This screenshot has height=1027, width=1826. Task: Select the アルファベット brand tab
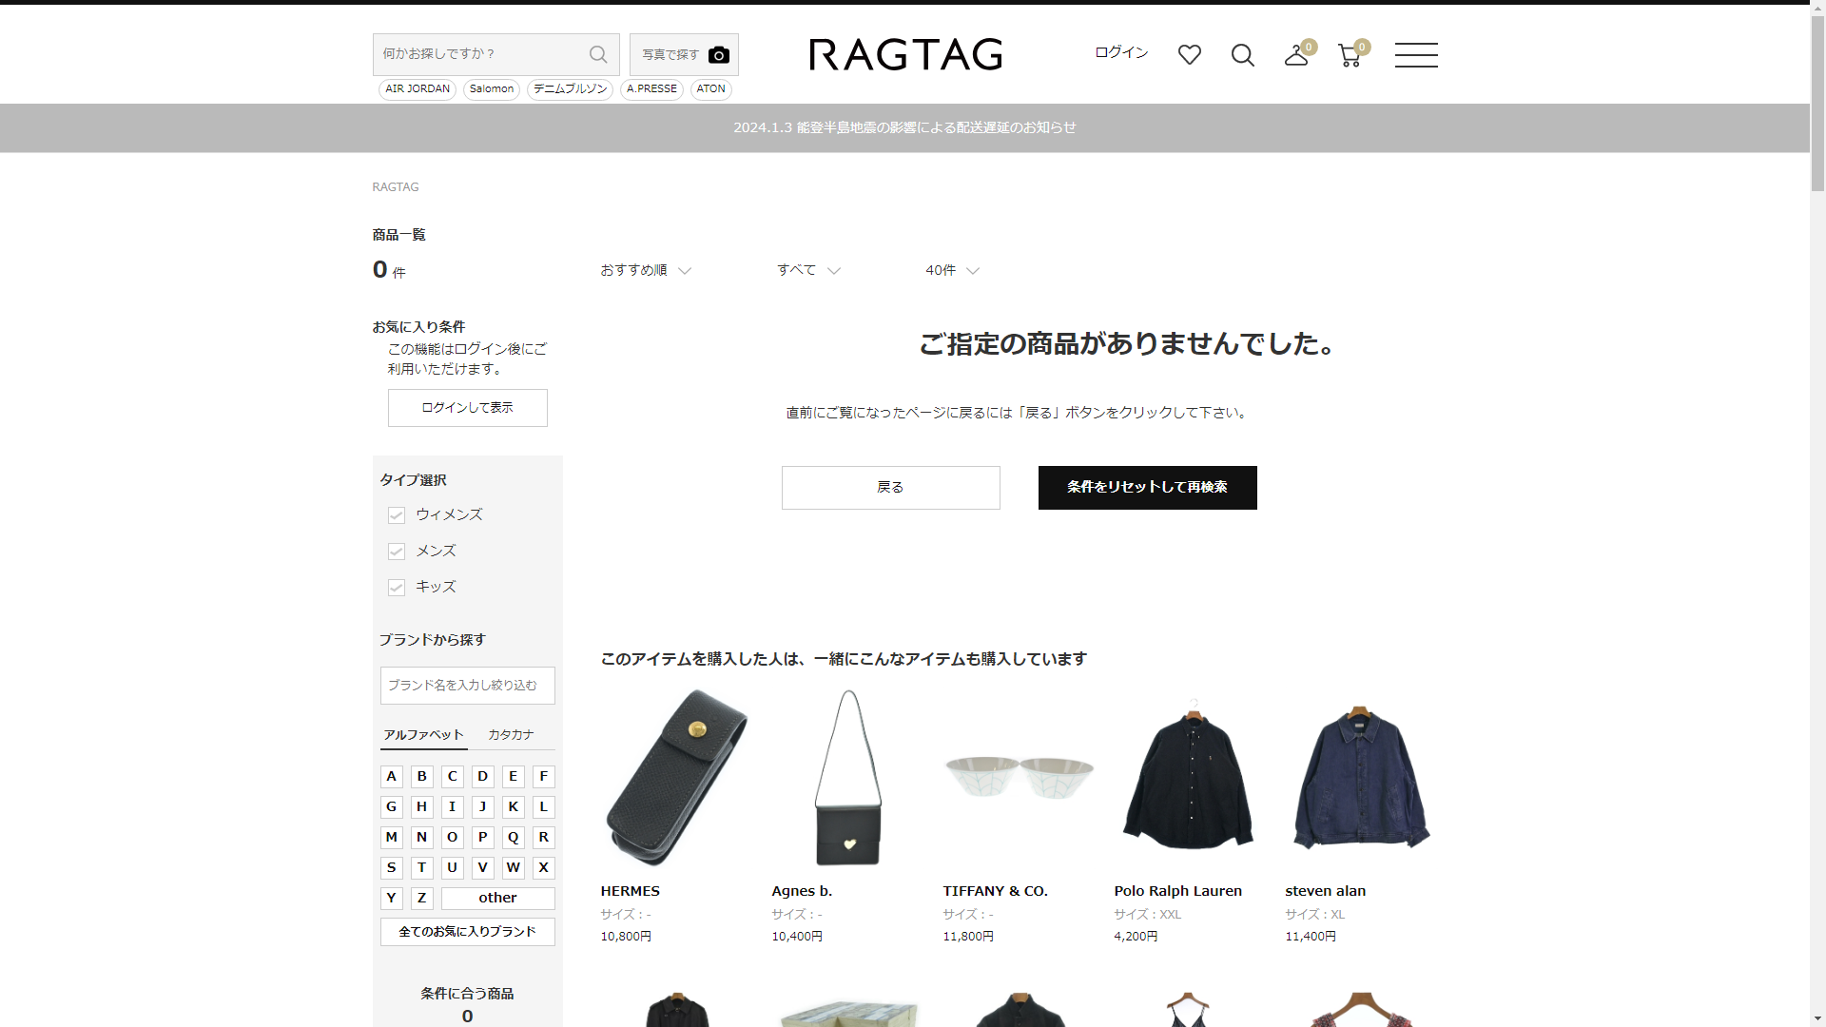coord(423,735)
